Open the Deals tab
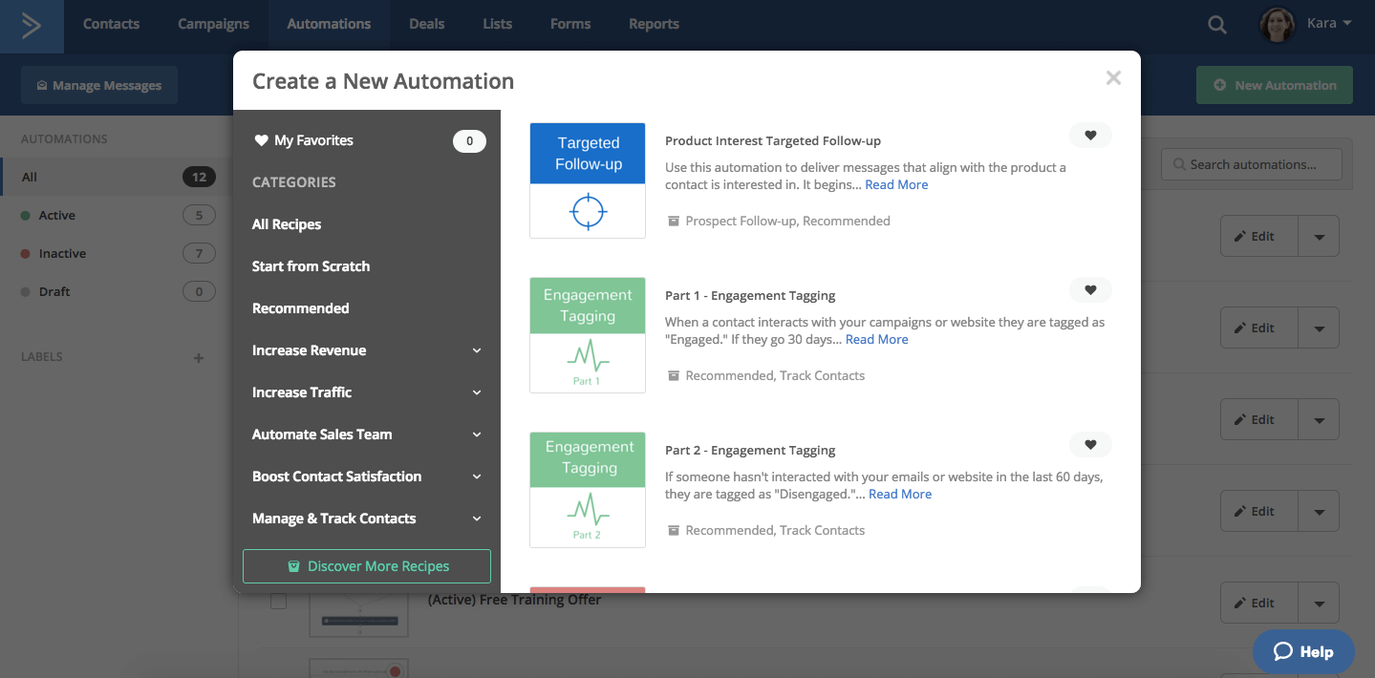 (426, 23)
